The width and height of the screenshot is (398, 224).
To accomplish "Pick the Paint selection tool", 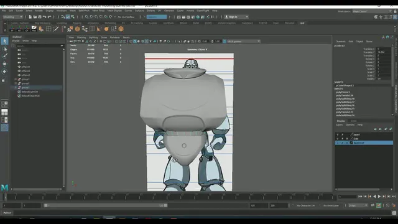I will click(4, 56).
